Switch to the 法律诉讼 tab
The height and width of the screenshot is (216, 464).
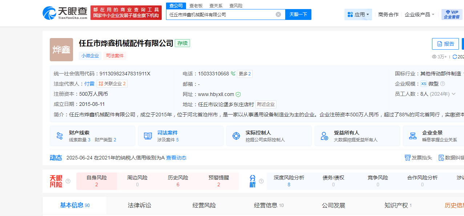pos(139,205)
